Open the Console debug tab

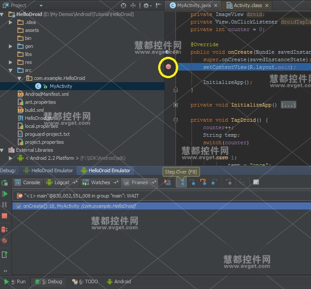pos(28,182)
